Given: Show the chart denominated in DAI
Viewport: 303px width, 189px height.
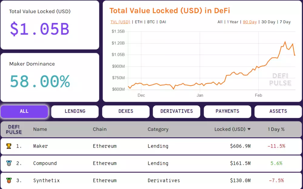Looking at the screenshot, I should 162,22.
